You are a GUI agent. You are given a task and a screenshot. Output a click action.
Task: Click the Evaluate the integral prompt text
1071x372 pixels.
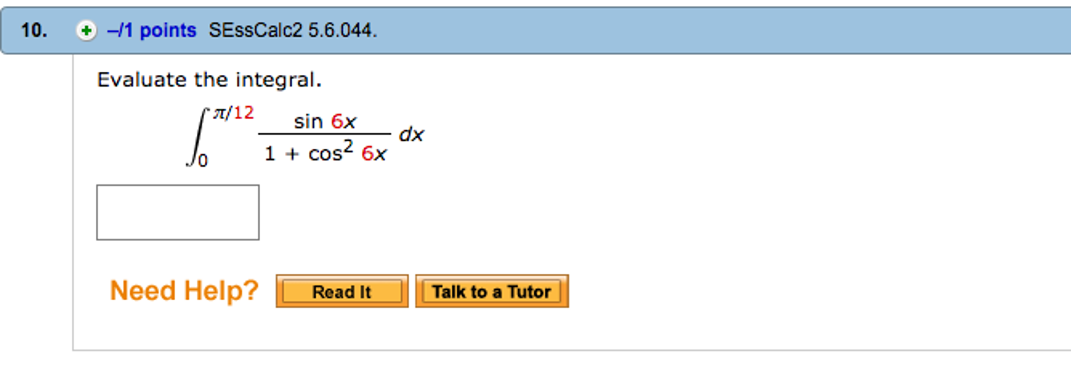(209, 80)
